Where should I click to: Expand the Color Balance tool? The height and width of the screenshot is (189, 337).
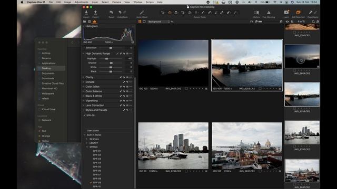84,91
